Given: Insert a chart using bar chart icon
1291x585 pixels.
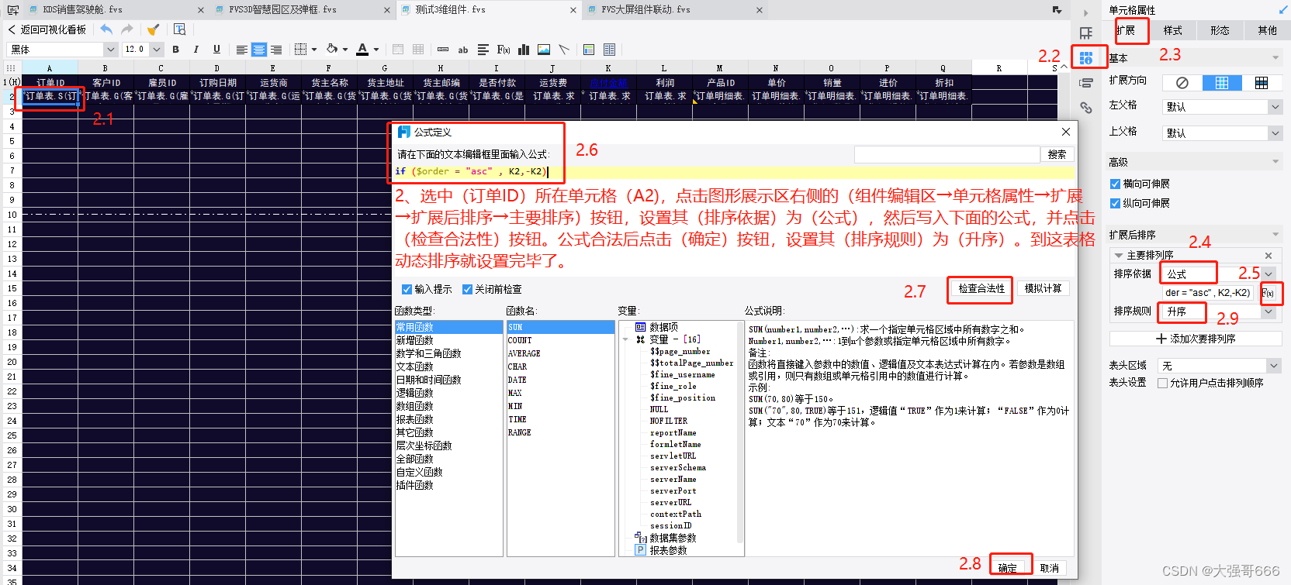Looking at the screenshot, I should pyautogui.click(x=524, y=50).
